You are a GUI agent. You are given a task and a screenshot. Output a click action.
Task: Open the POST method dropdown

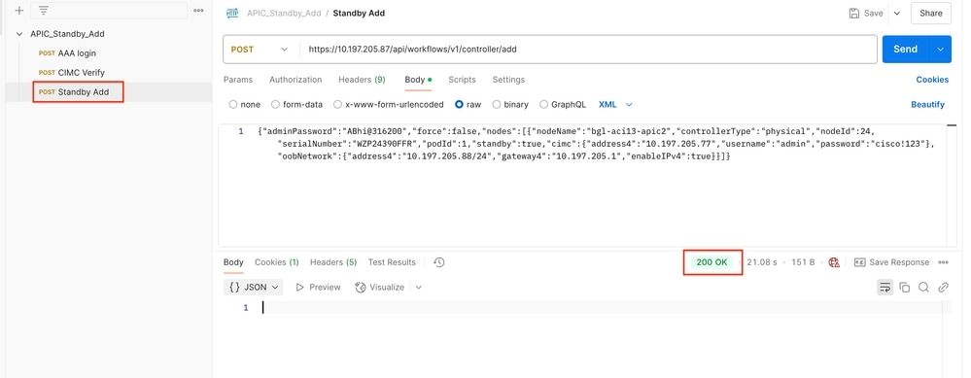point(260,50)
